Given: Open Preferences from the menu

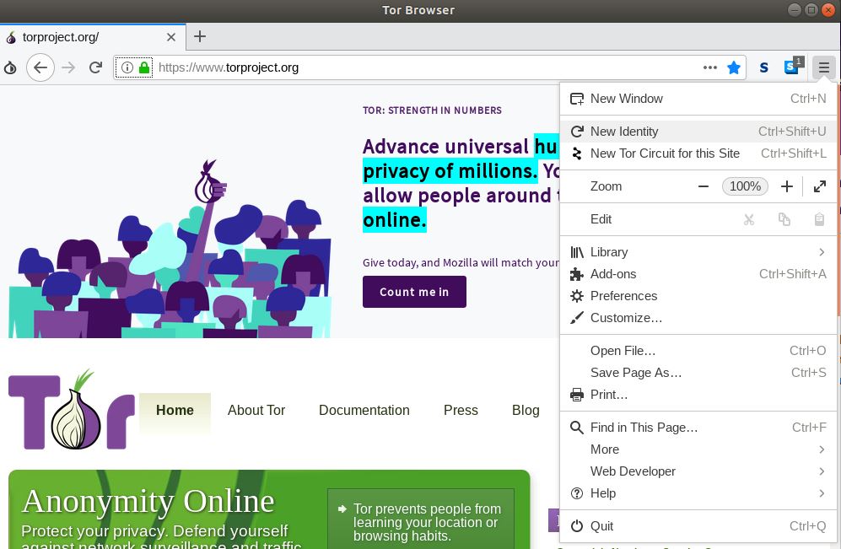Looking at the screenshot, I should tap(698, 296).
